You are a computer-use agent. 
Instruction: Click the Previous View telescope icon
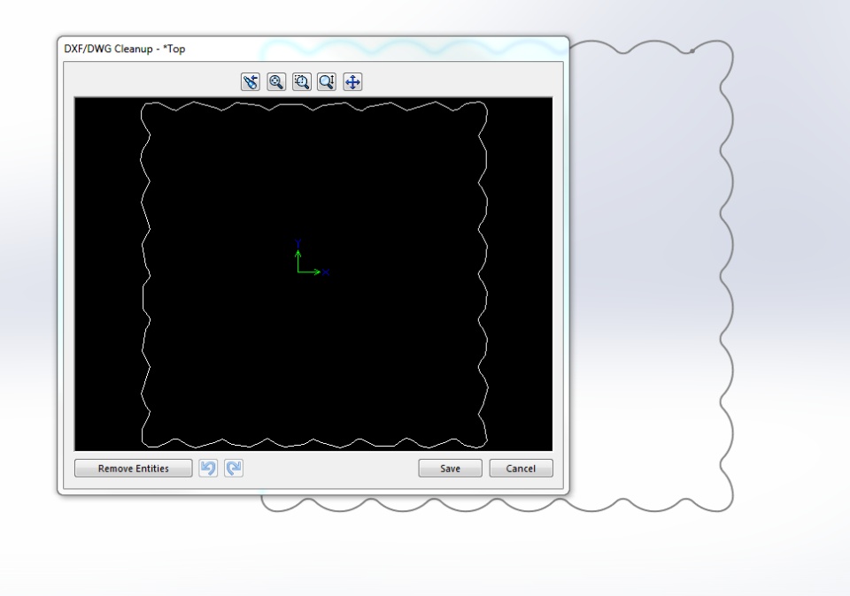(x=251, y=81)
